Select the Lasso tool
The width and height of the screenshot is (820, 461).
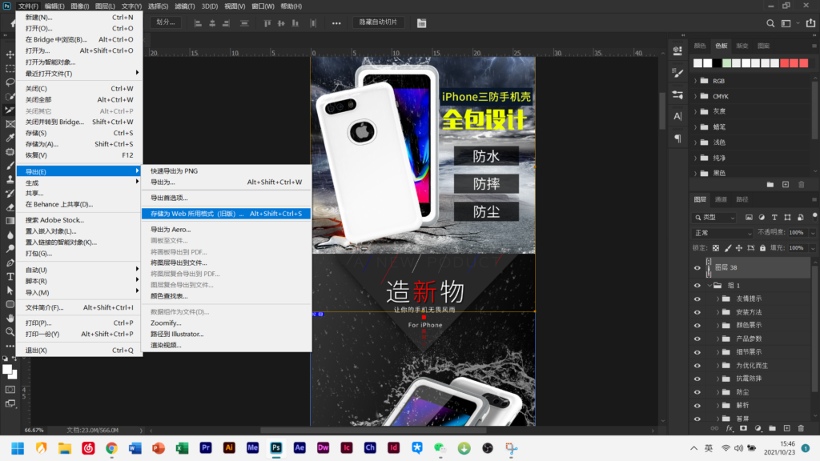click(x=10, y=82)
